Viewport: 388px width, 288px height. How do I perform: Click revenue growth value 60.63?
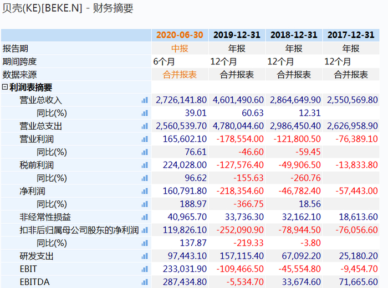click(x=253, y=113)
